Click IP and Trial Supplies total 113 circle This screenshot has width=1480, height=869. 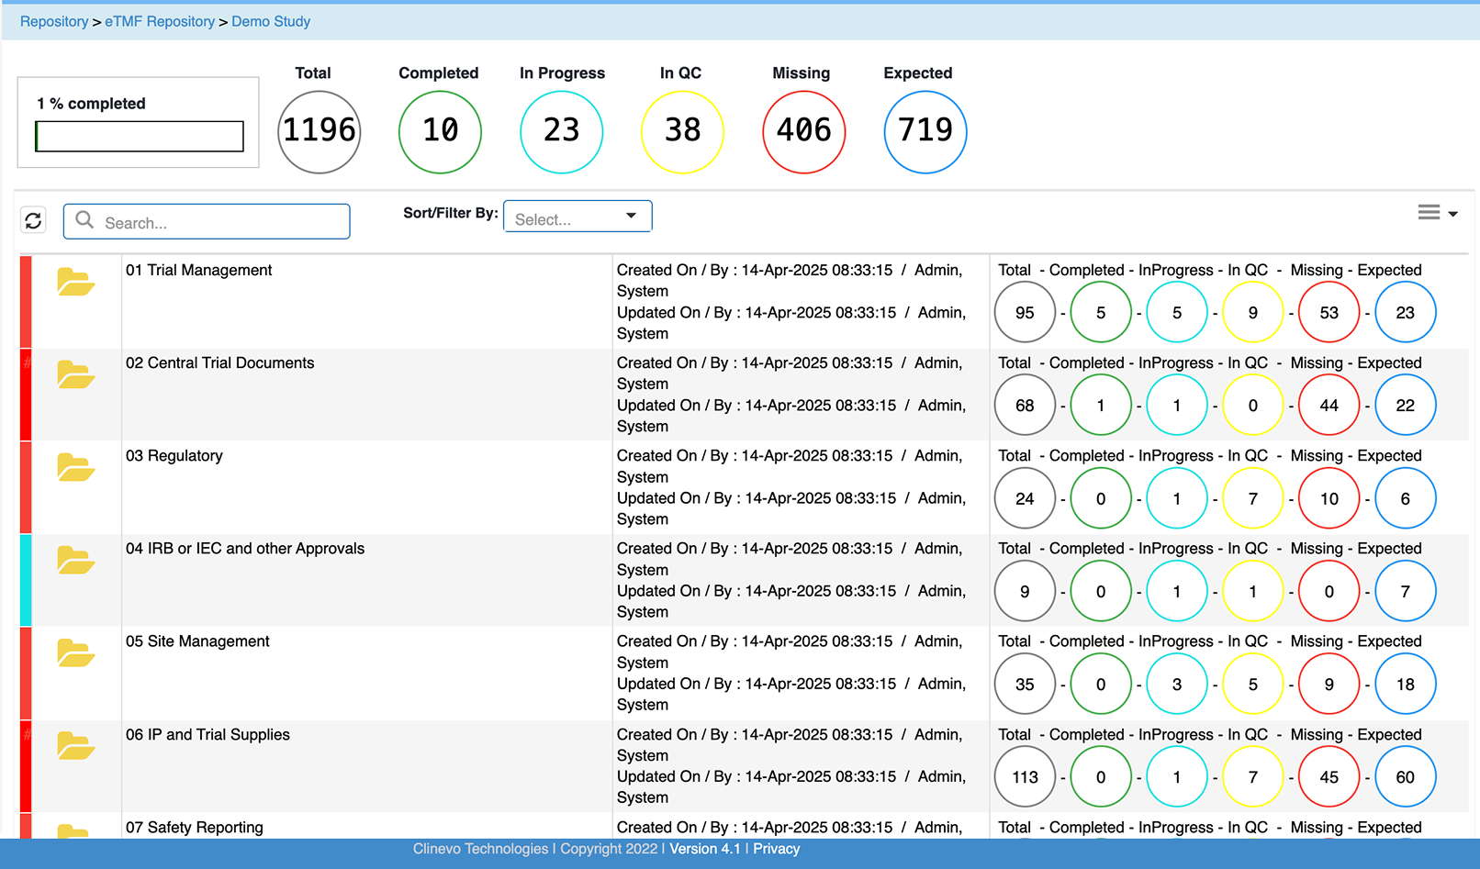point(1025,777)
